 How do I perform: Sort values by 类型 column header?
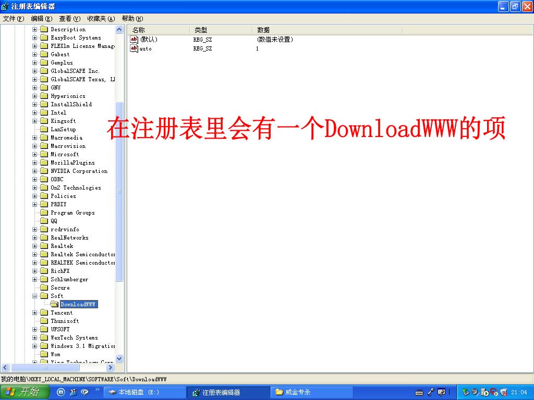(x=221, y=30)
